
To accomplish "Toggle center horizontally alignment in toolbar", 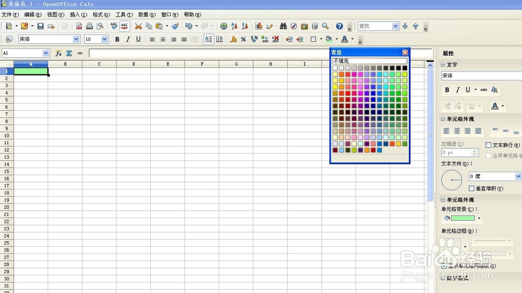I will tap(163, 39).
